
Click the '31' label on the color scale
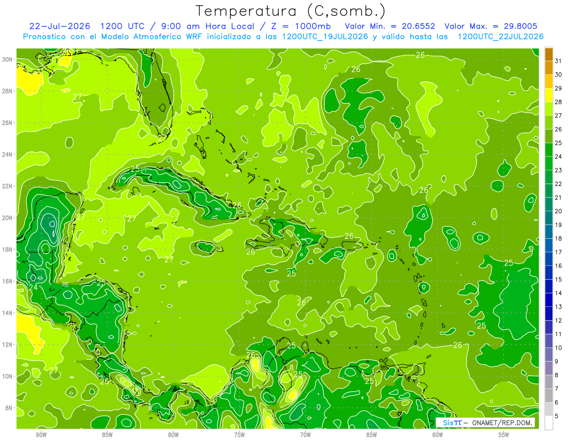(x=559, y=61)
